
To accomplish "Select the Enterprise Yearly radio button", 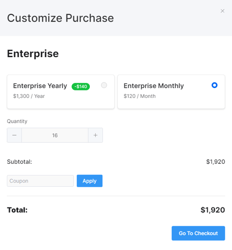I will point(104,85).
